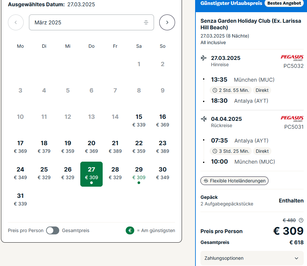Choose March 31 for €339
Viewport: 307px width, 266px height.
click(x=20, y=199)
